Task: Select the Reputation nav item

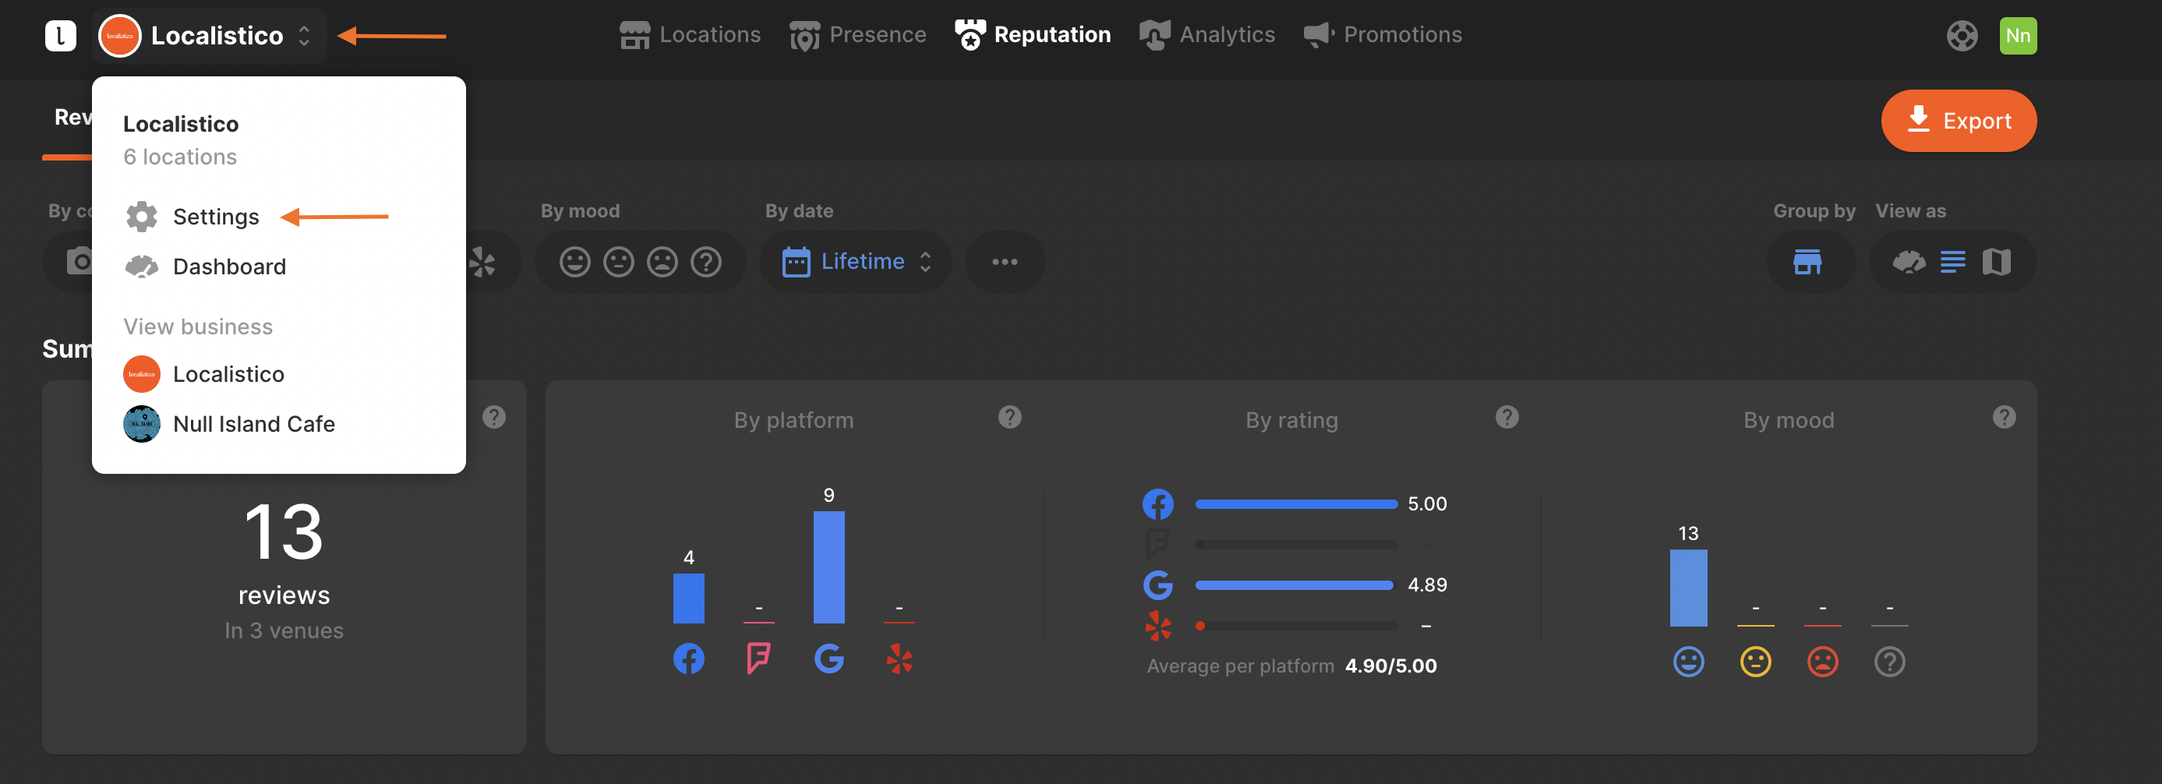Action: [1033, 34]
